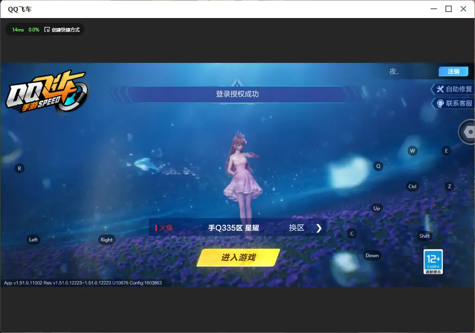Image resolution: width=475 pixels, height=333 pixels.
Task: Click the 14ms latency indicator
Action: (x=18, y=30)
